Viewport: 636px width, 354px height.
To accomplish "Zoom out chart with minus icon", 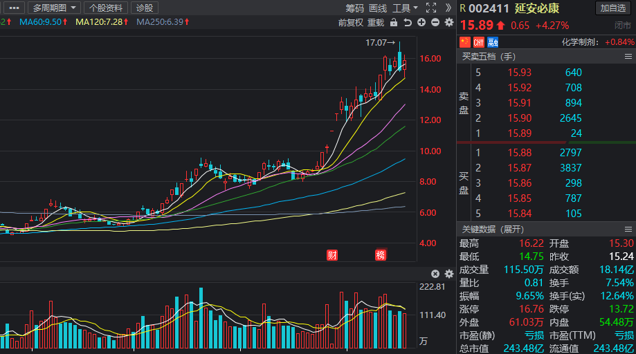I will click(x=435, y=22).
